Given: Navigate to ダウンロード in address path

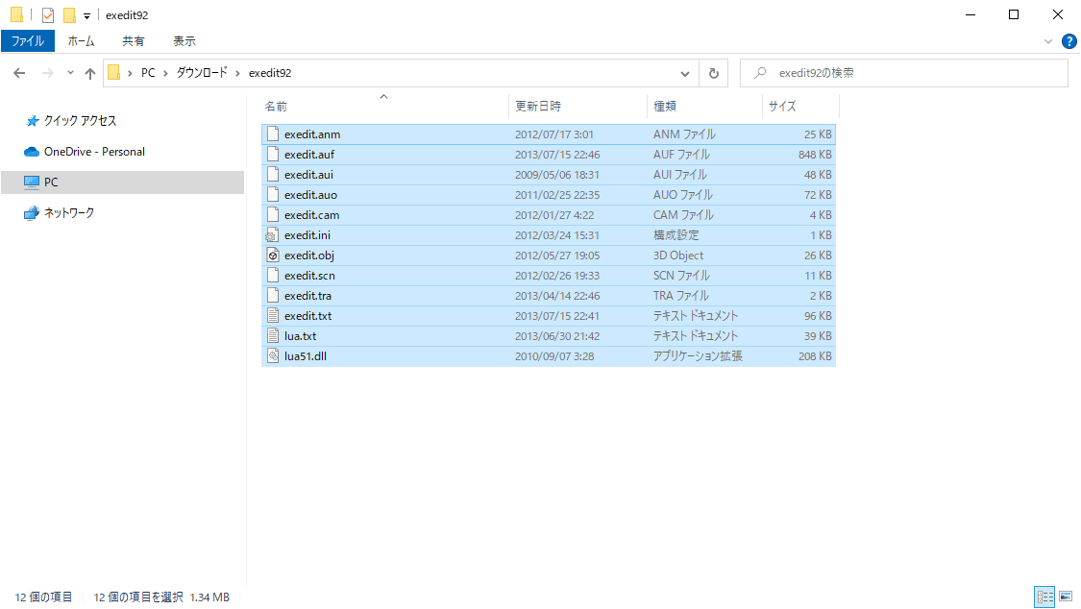Looking at the screenshot, I should point(202,73).
